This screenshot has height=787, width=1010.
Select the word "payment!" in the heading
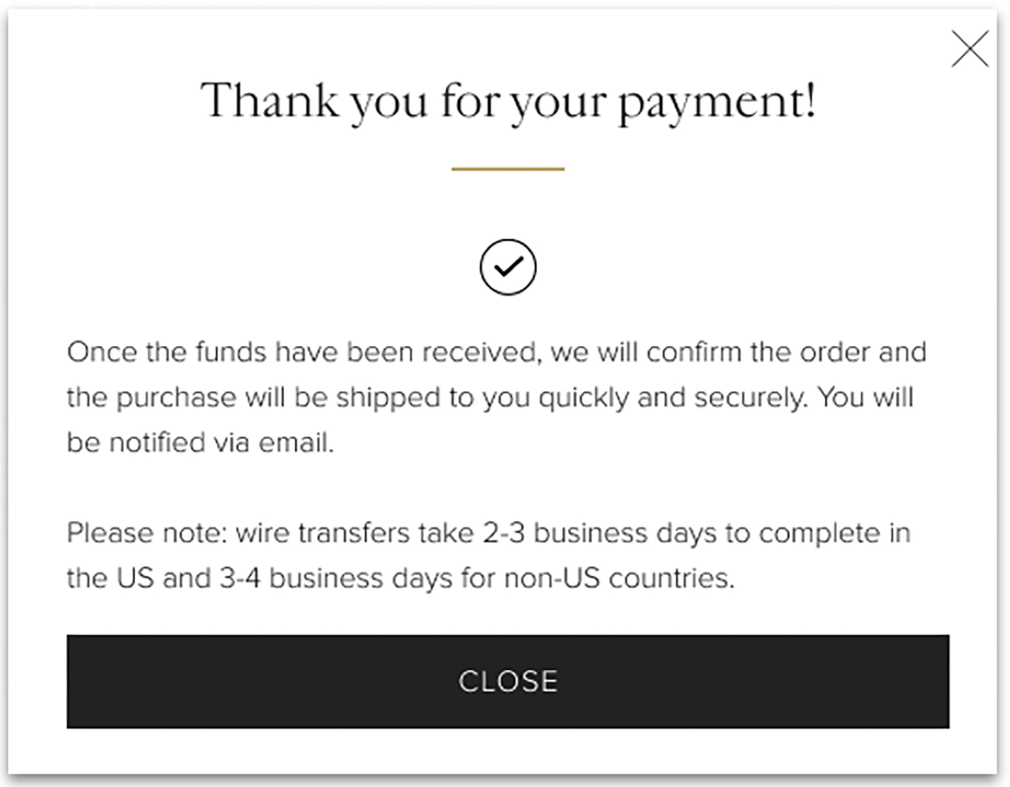(717, 103)
